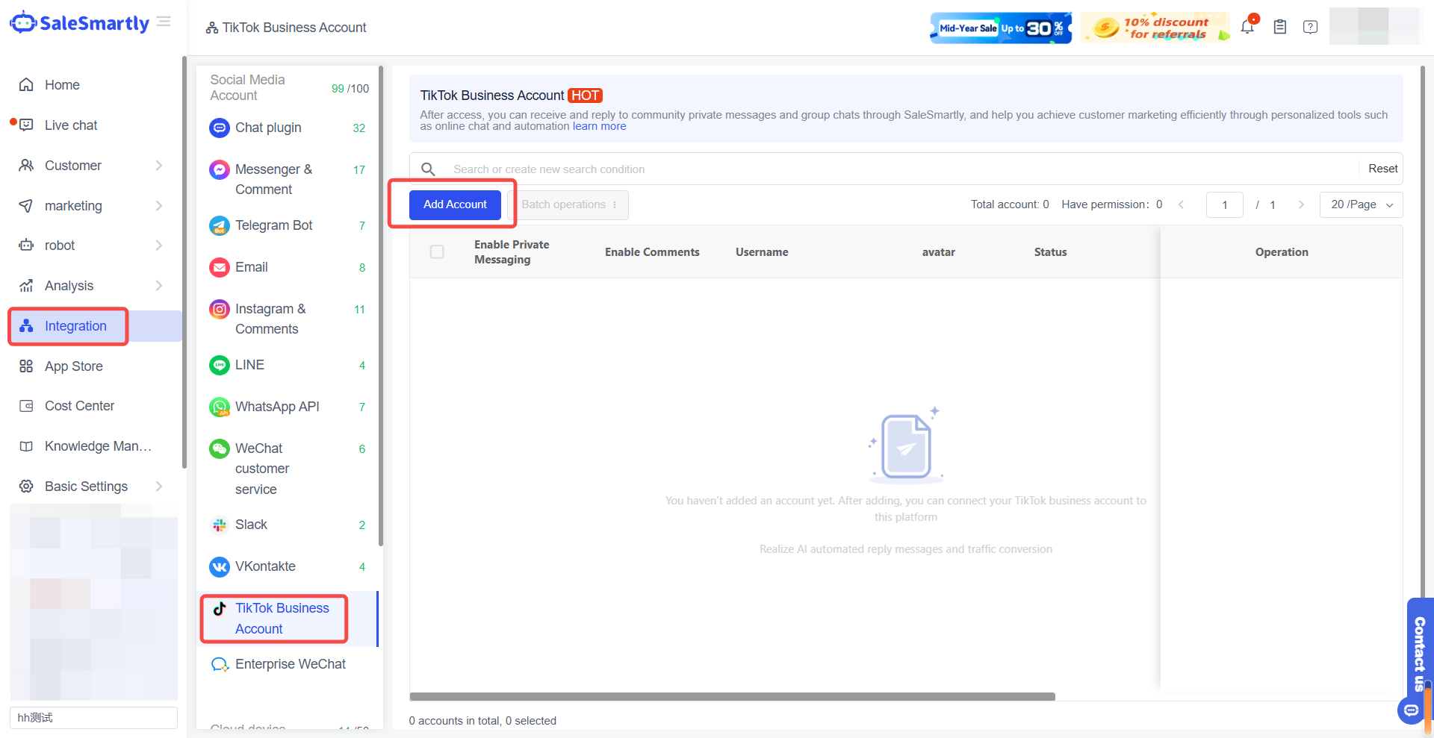This screenshot has width=1434, height=738.
Task: Open the help question mark icon
Action: click(x=1310, y=27)
